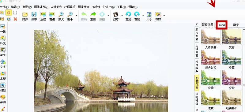Screen dimensions: 245x112
Task: Apply the 经典怀旧 nostalgic thumbnail
Action: coord(232,98)
